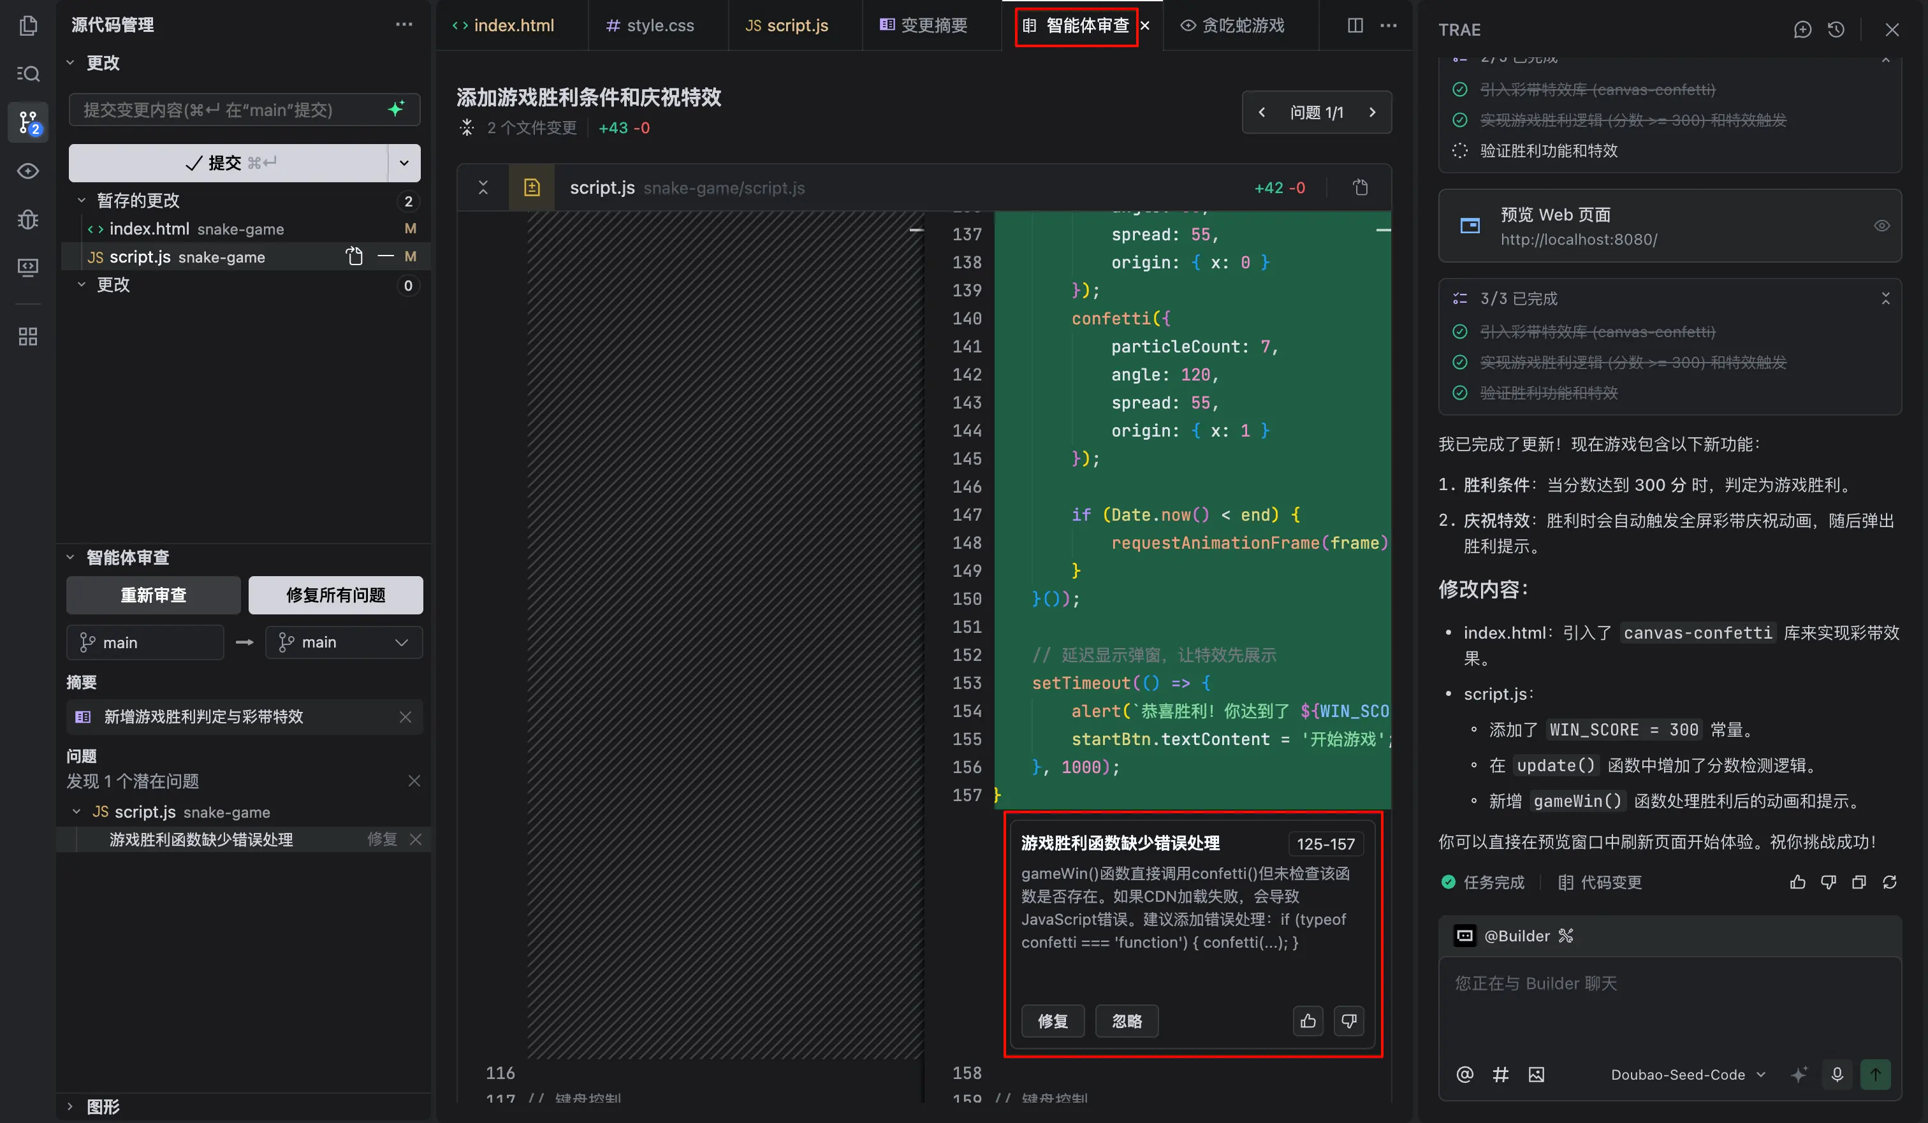Open the commit button dropdown arrow
This screenshot has width=1928, height=1123.
(x=404, y=163)
